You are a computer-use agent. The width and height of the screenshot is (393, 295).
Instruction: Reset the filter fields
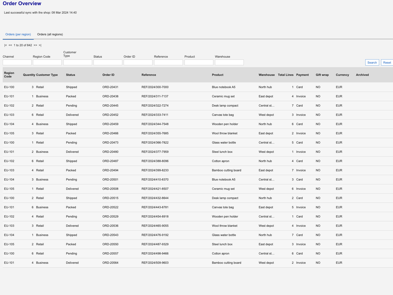pyautogui.click(x=387, y=63)
